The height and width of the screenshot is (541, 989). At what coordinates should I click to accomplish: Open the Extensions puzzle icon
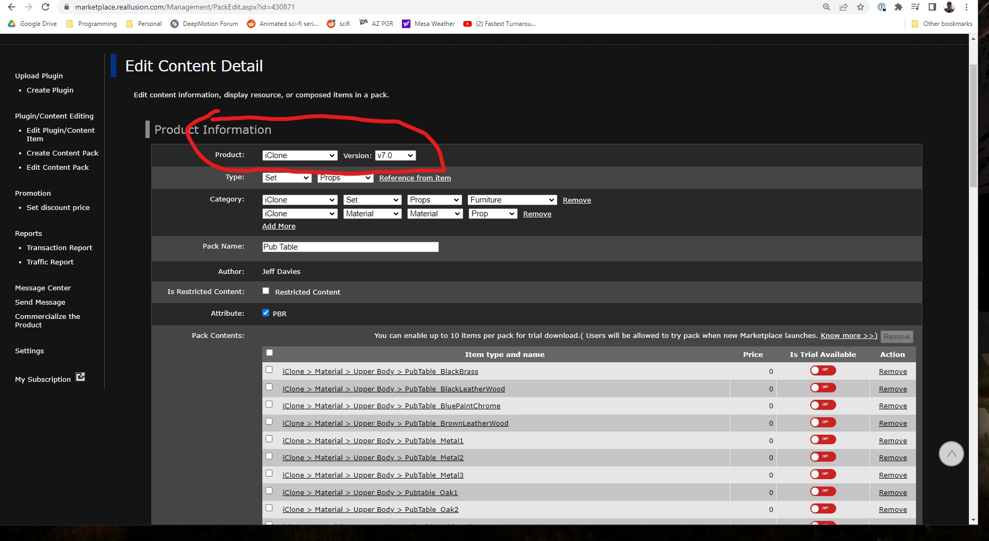[898, 7]
